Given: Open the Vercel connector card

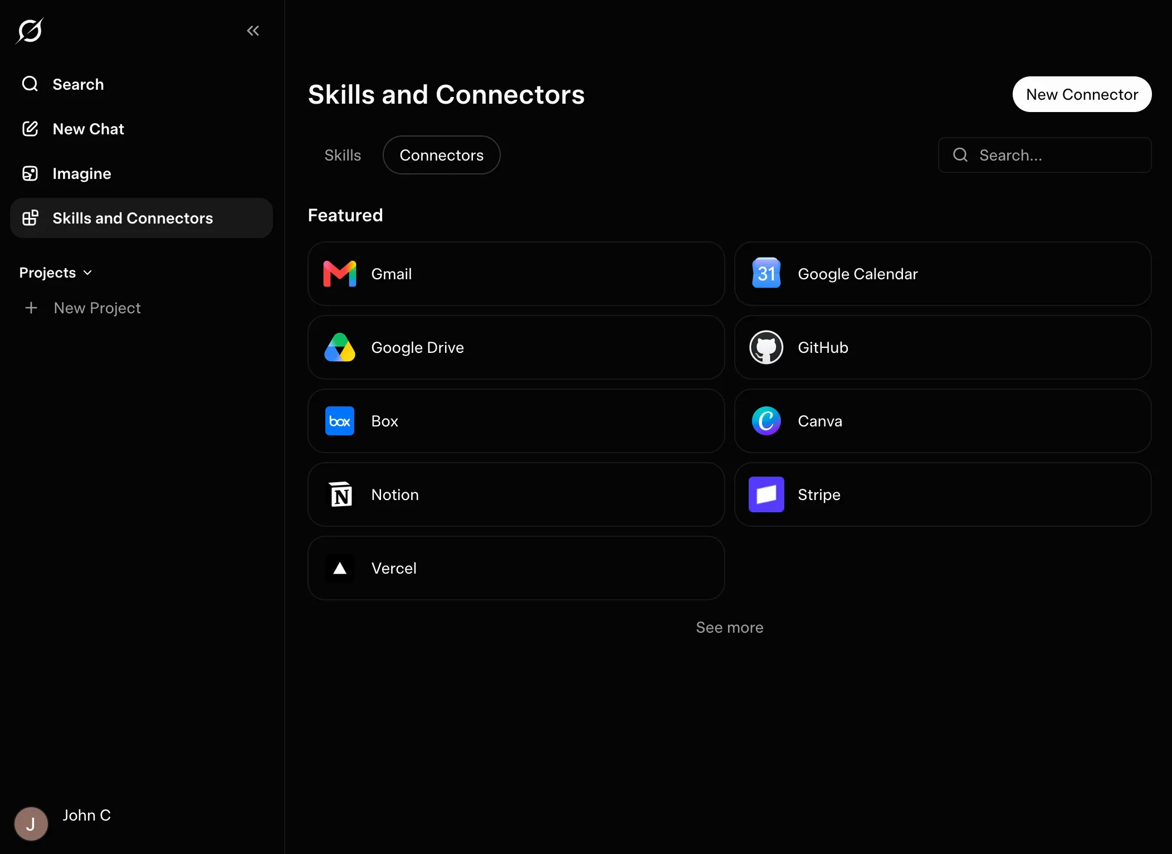Looking at the screenshot, I should pyautogui.click(x=516, y=568).
